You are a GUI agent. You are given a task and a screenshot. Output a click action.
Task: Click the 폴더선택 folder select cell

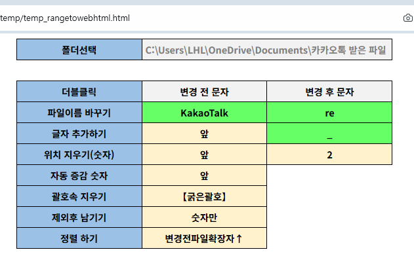(79, 50)
